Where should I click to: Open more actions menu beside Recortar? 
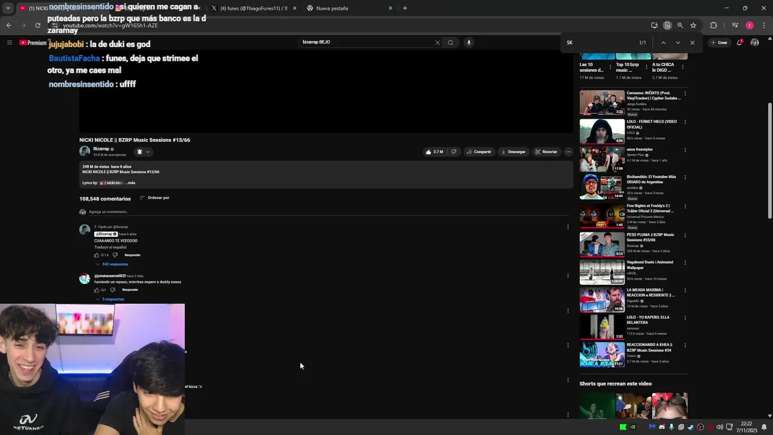click(x=568, y=152)
